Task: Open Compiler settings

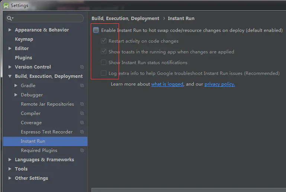Action: [30, 113]
